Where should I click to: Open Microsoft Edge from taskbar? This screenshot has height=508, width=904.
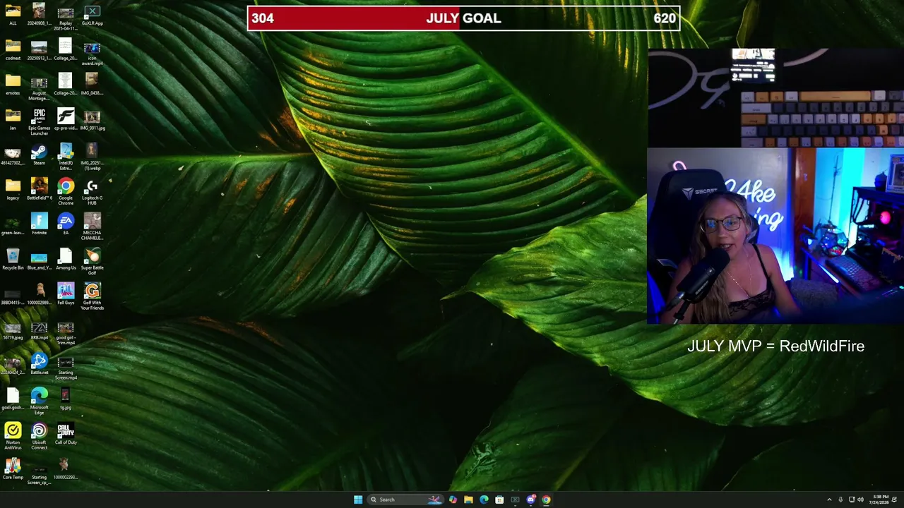pos(484,500)
